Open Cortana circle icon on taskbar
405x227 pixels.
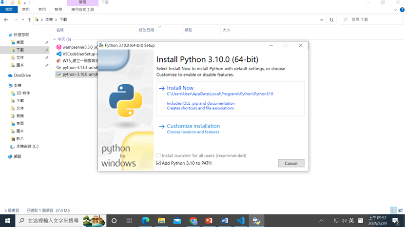pyautogui.click(x=114, y=221)
